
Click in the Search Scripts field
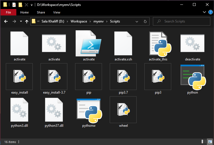[x=182, y=21]
